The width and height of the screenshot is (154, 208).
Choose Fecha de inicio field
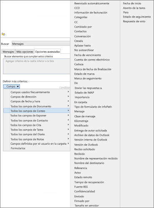point(132,3)
